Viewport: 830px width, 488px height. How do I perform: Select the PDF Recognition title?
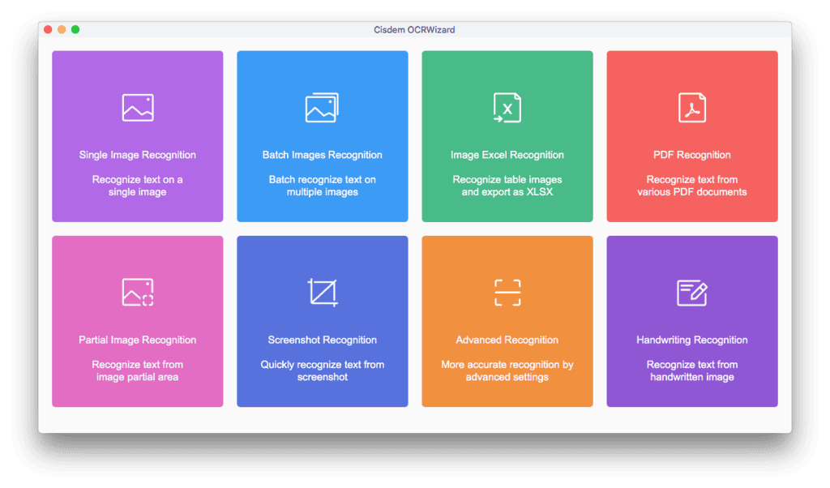pos(692,155)
